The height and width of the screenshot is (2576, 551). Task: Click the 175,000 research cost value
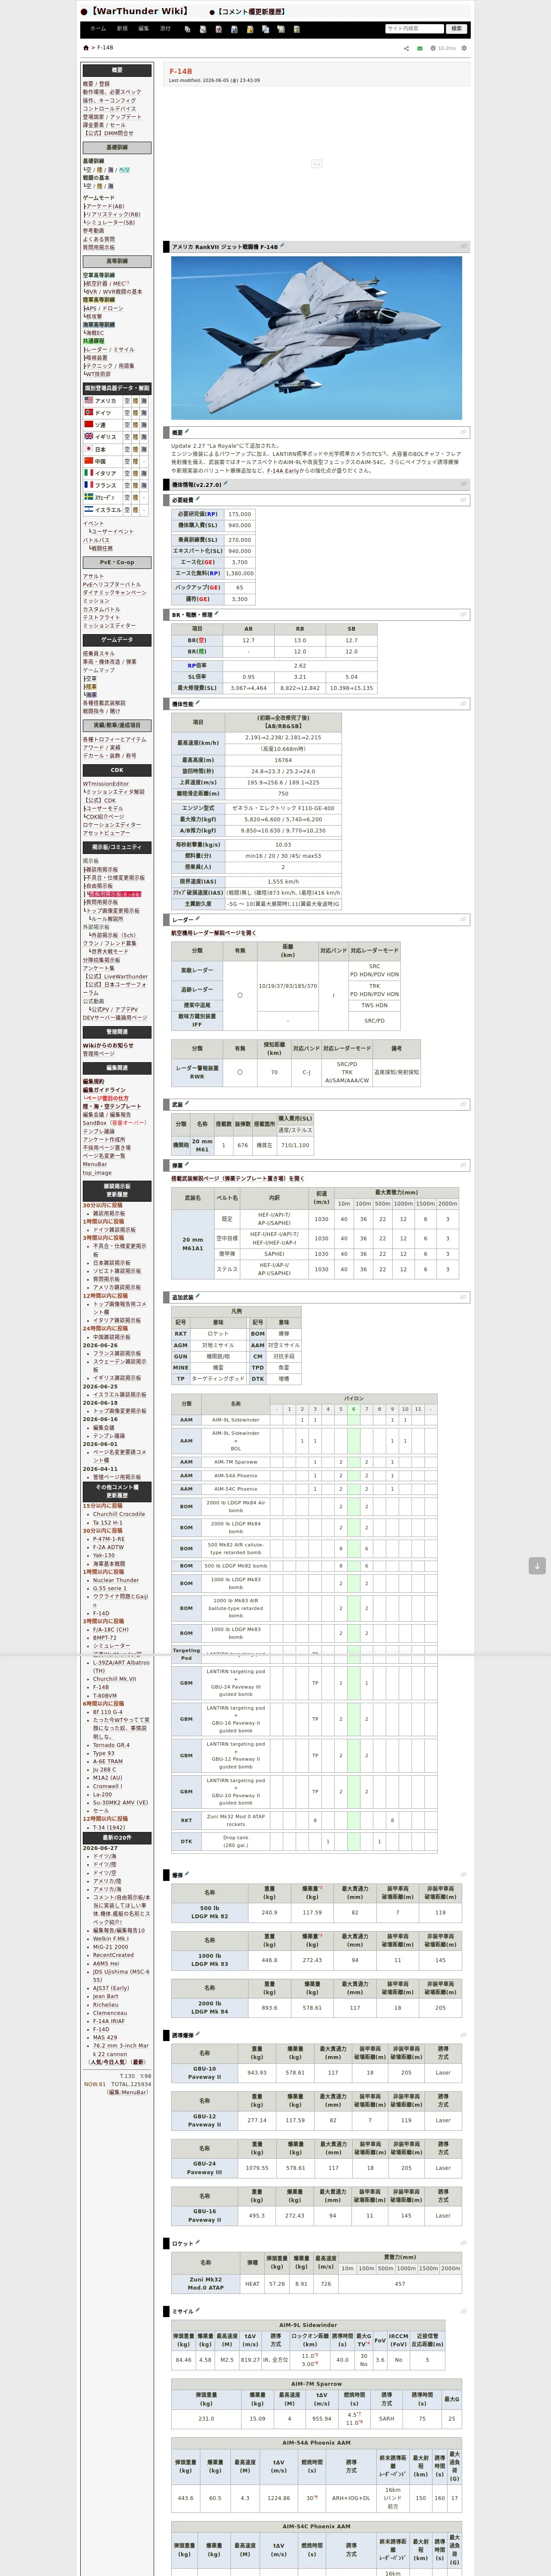point(239,514)
